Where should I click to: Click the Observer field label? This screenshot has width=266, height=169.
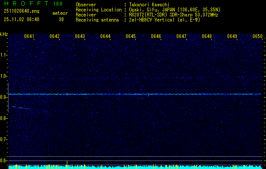pos(86,5)
